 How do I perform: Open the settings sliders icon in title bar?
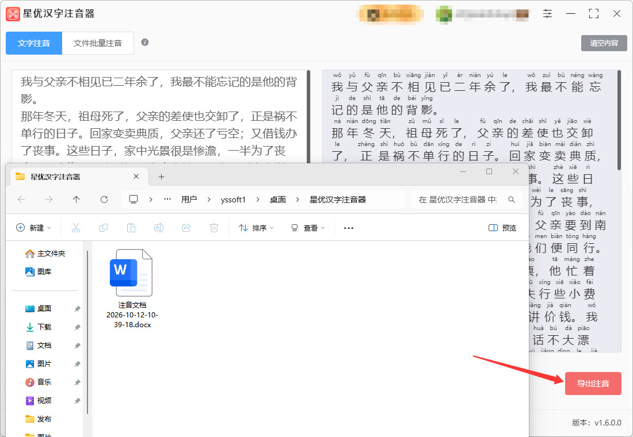pos(547,14)
